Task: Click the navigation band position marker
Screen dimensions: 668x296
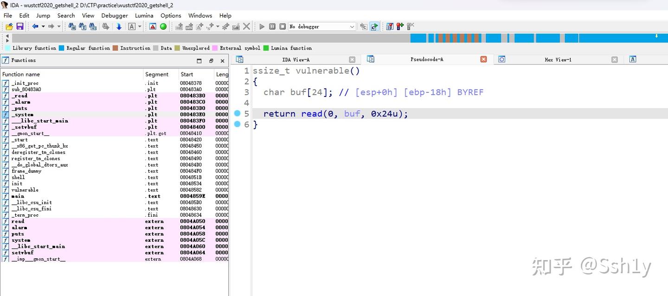Action: [656, 36]
